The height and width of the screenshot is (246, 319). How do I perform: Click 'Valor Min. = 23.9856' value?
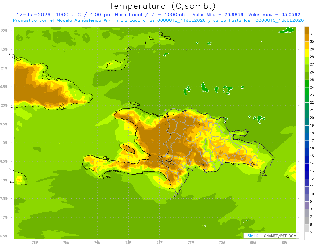point(218,15)
